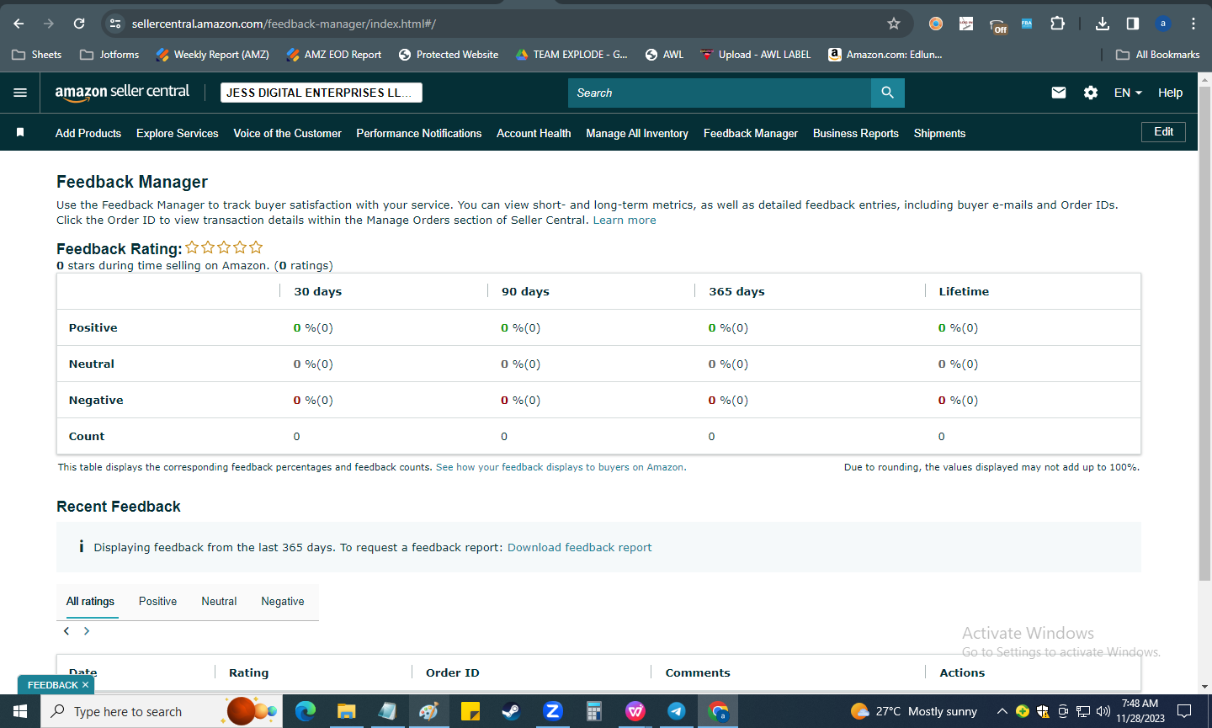The image size is (1212, 728).
Task: Open the browser downloads icon
Action: [x=1103, y=24]
